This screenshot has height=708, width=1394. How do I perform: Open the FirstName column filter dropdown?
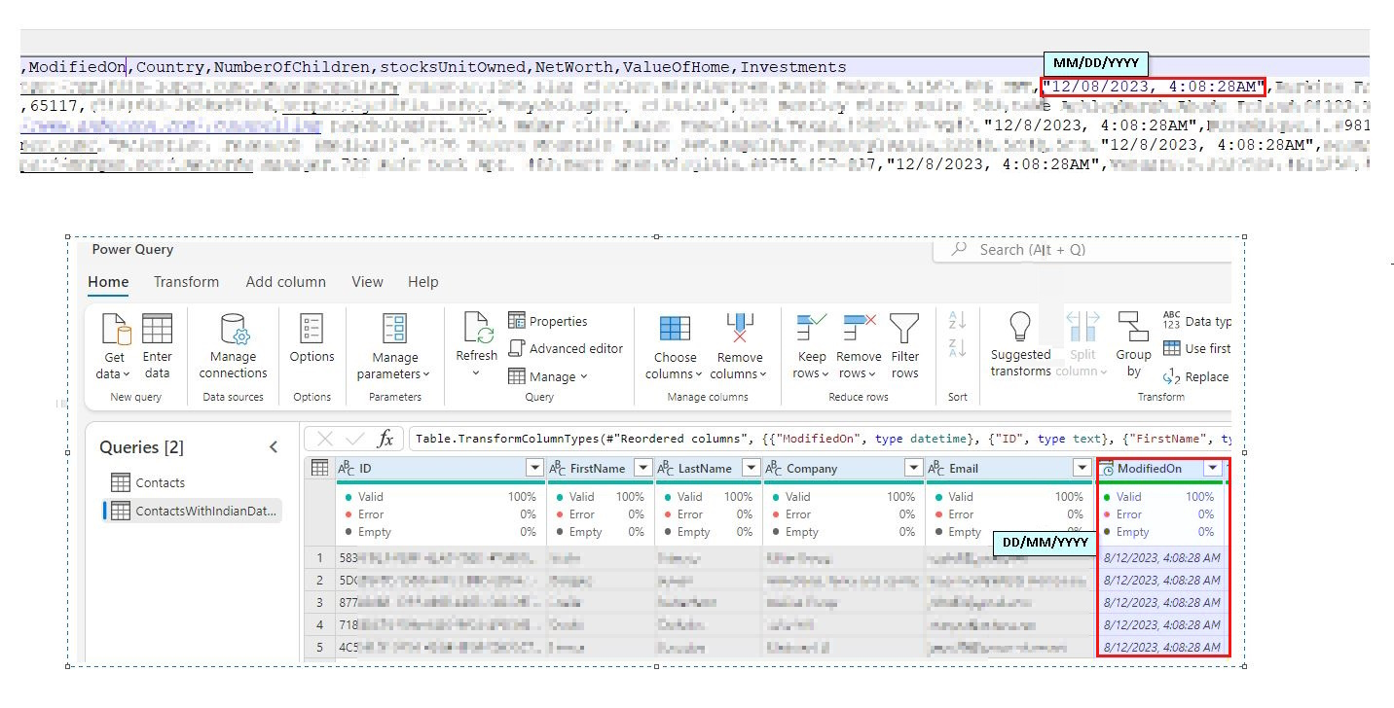(642, 469)
